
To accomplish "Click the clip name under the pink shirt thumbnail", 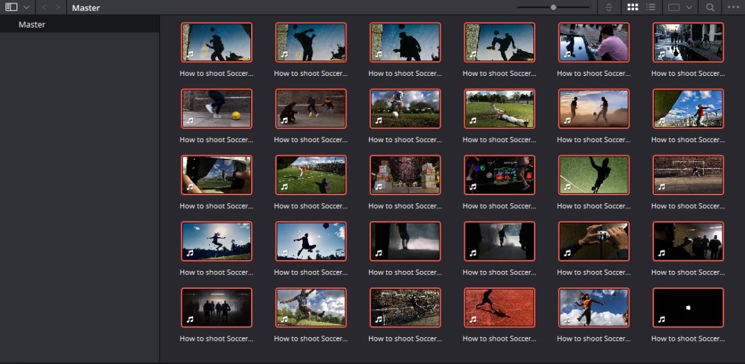I will [x=594, y=74].
